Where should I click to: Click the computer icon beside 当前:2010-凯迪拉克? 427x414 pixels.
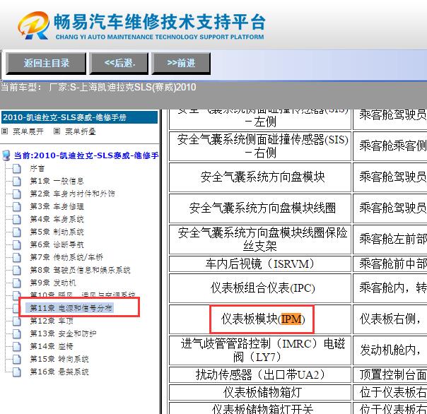point(6,155)
